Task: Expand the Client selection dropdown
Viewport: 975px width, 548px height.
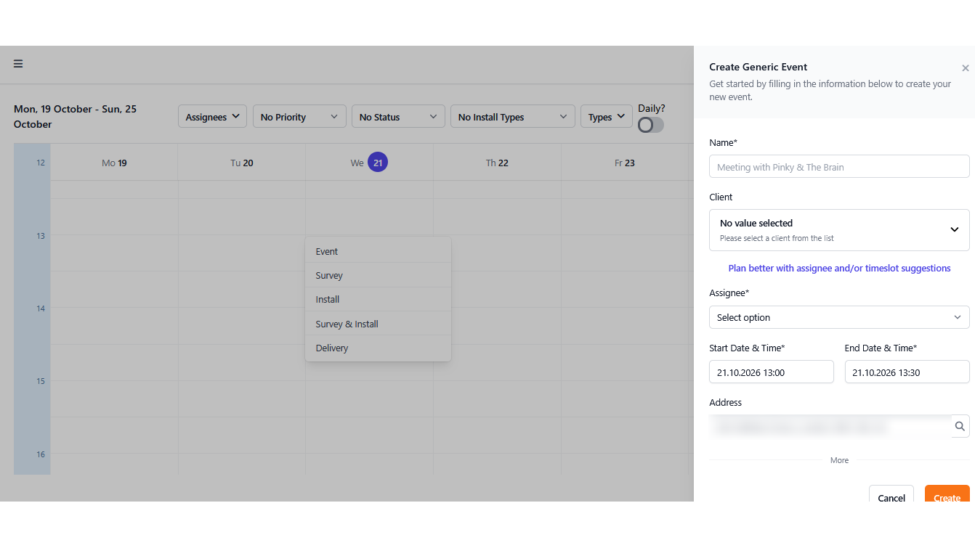Action: (839, 230)
